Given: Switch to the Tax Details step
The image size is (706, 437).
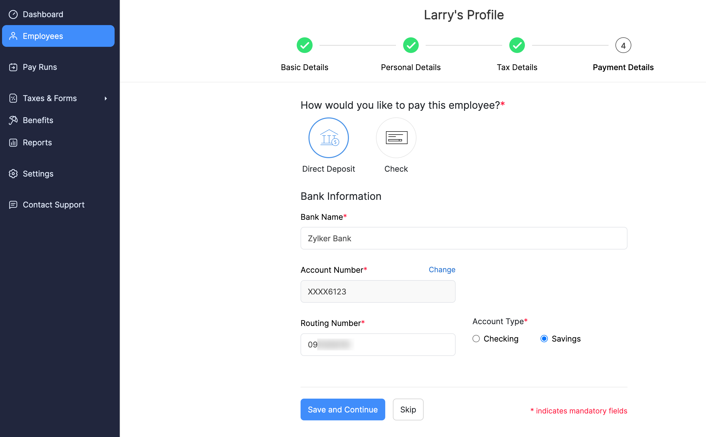Looking at the screenshot, I should click(517, 45).
